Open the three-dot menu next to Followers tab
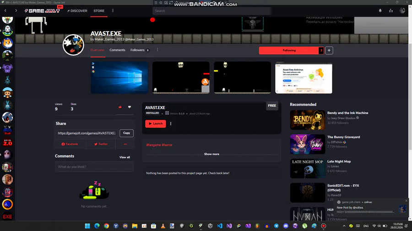Screen dimensions: 412x231 tap(157, 50)
